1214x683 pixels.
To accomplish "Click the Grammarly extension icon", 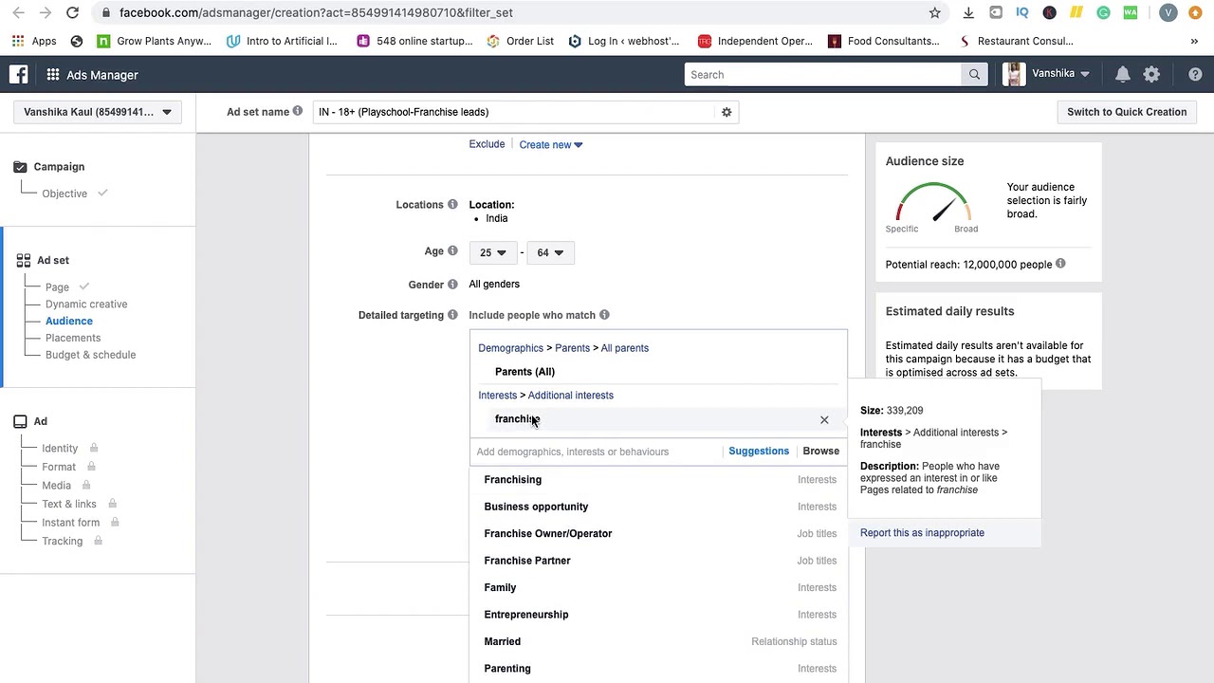I will click(1103, 12).
